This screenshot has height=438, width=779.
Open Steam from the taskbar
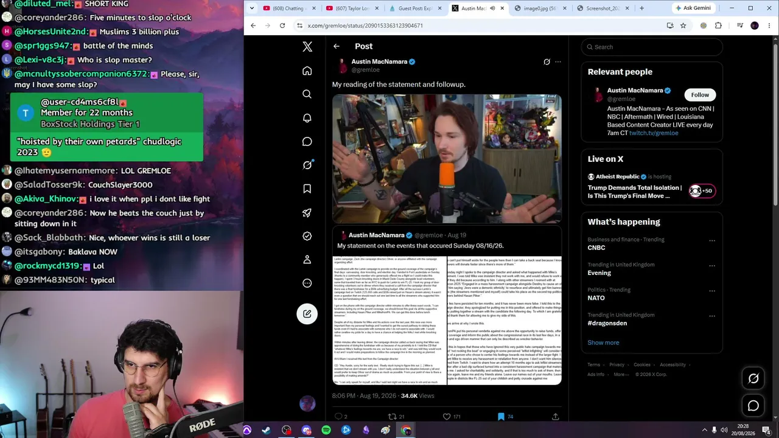267,430
